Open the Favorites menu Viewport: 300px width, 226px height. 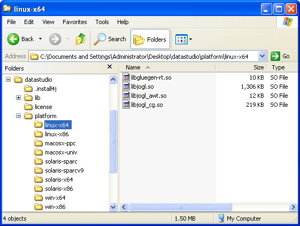coord(75,22)
